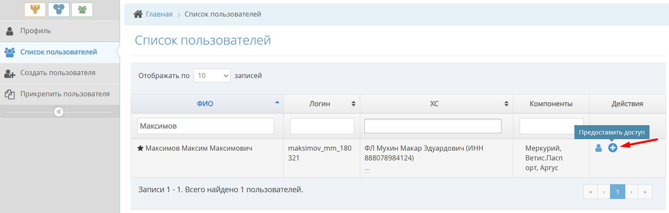Expand the ellipsis under ХС entry
The image size is (669, 213).
tap(367, 169)
